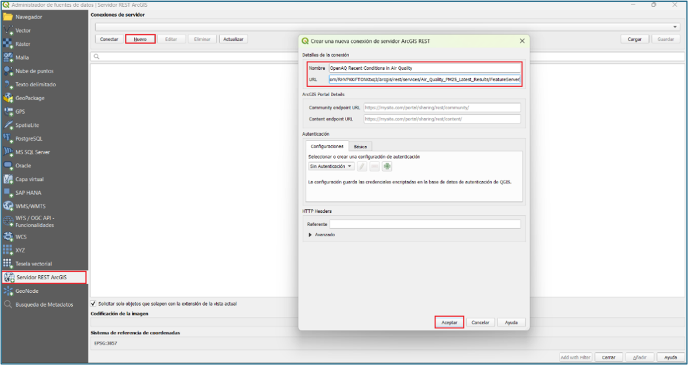Click the Nuevo connection button

140,39
